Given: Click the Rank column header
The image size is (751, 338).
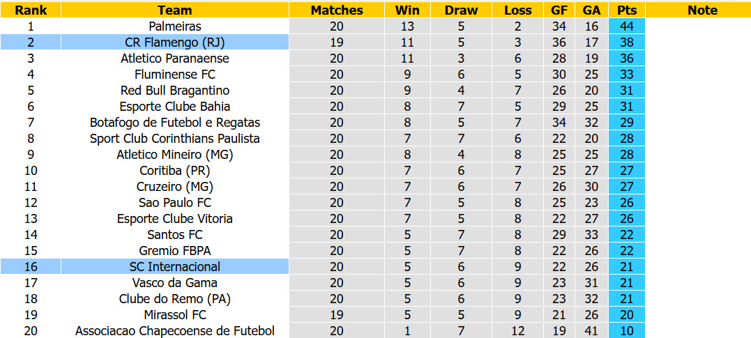Looking at the screenshot, I should pos(31,10).
